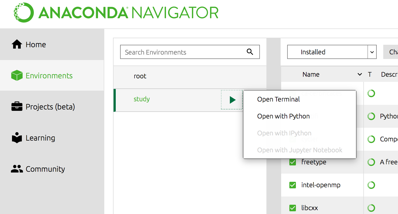398x214 pixels.
Task: Click the cycler package type circle icon
Action: (371, 139)
